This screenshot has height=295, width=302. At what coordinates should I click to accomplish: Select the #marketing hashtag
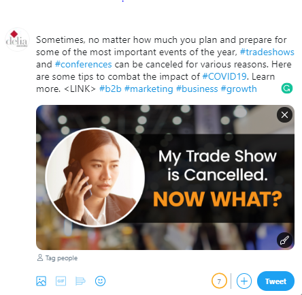click(149, 89)
